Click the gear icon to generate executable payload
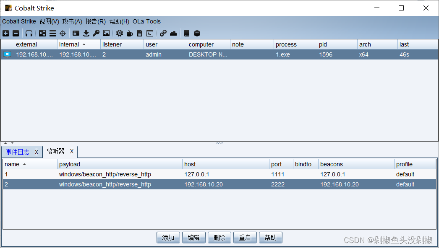The height and width of the screenshot is (248, 439). (x=120, y=33)
